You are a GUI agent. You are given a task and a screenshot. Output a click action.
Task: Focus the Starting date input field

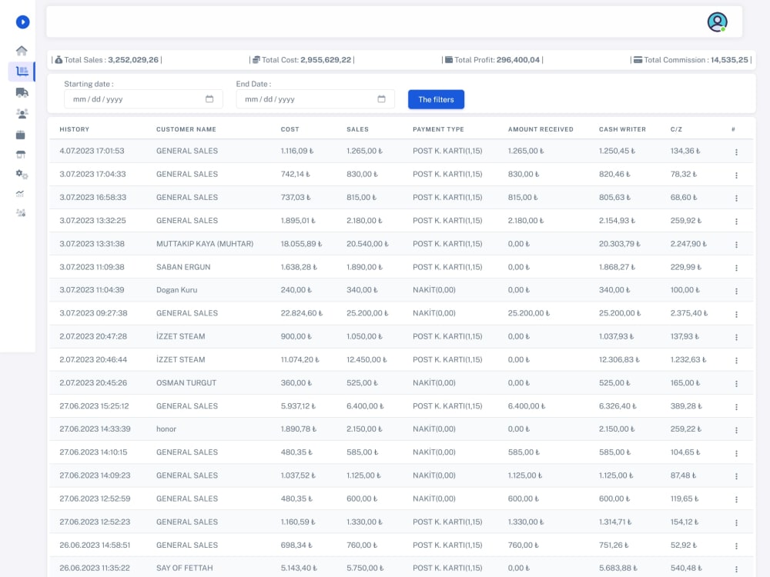[143, 99]
